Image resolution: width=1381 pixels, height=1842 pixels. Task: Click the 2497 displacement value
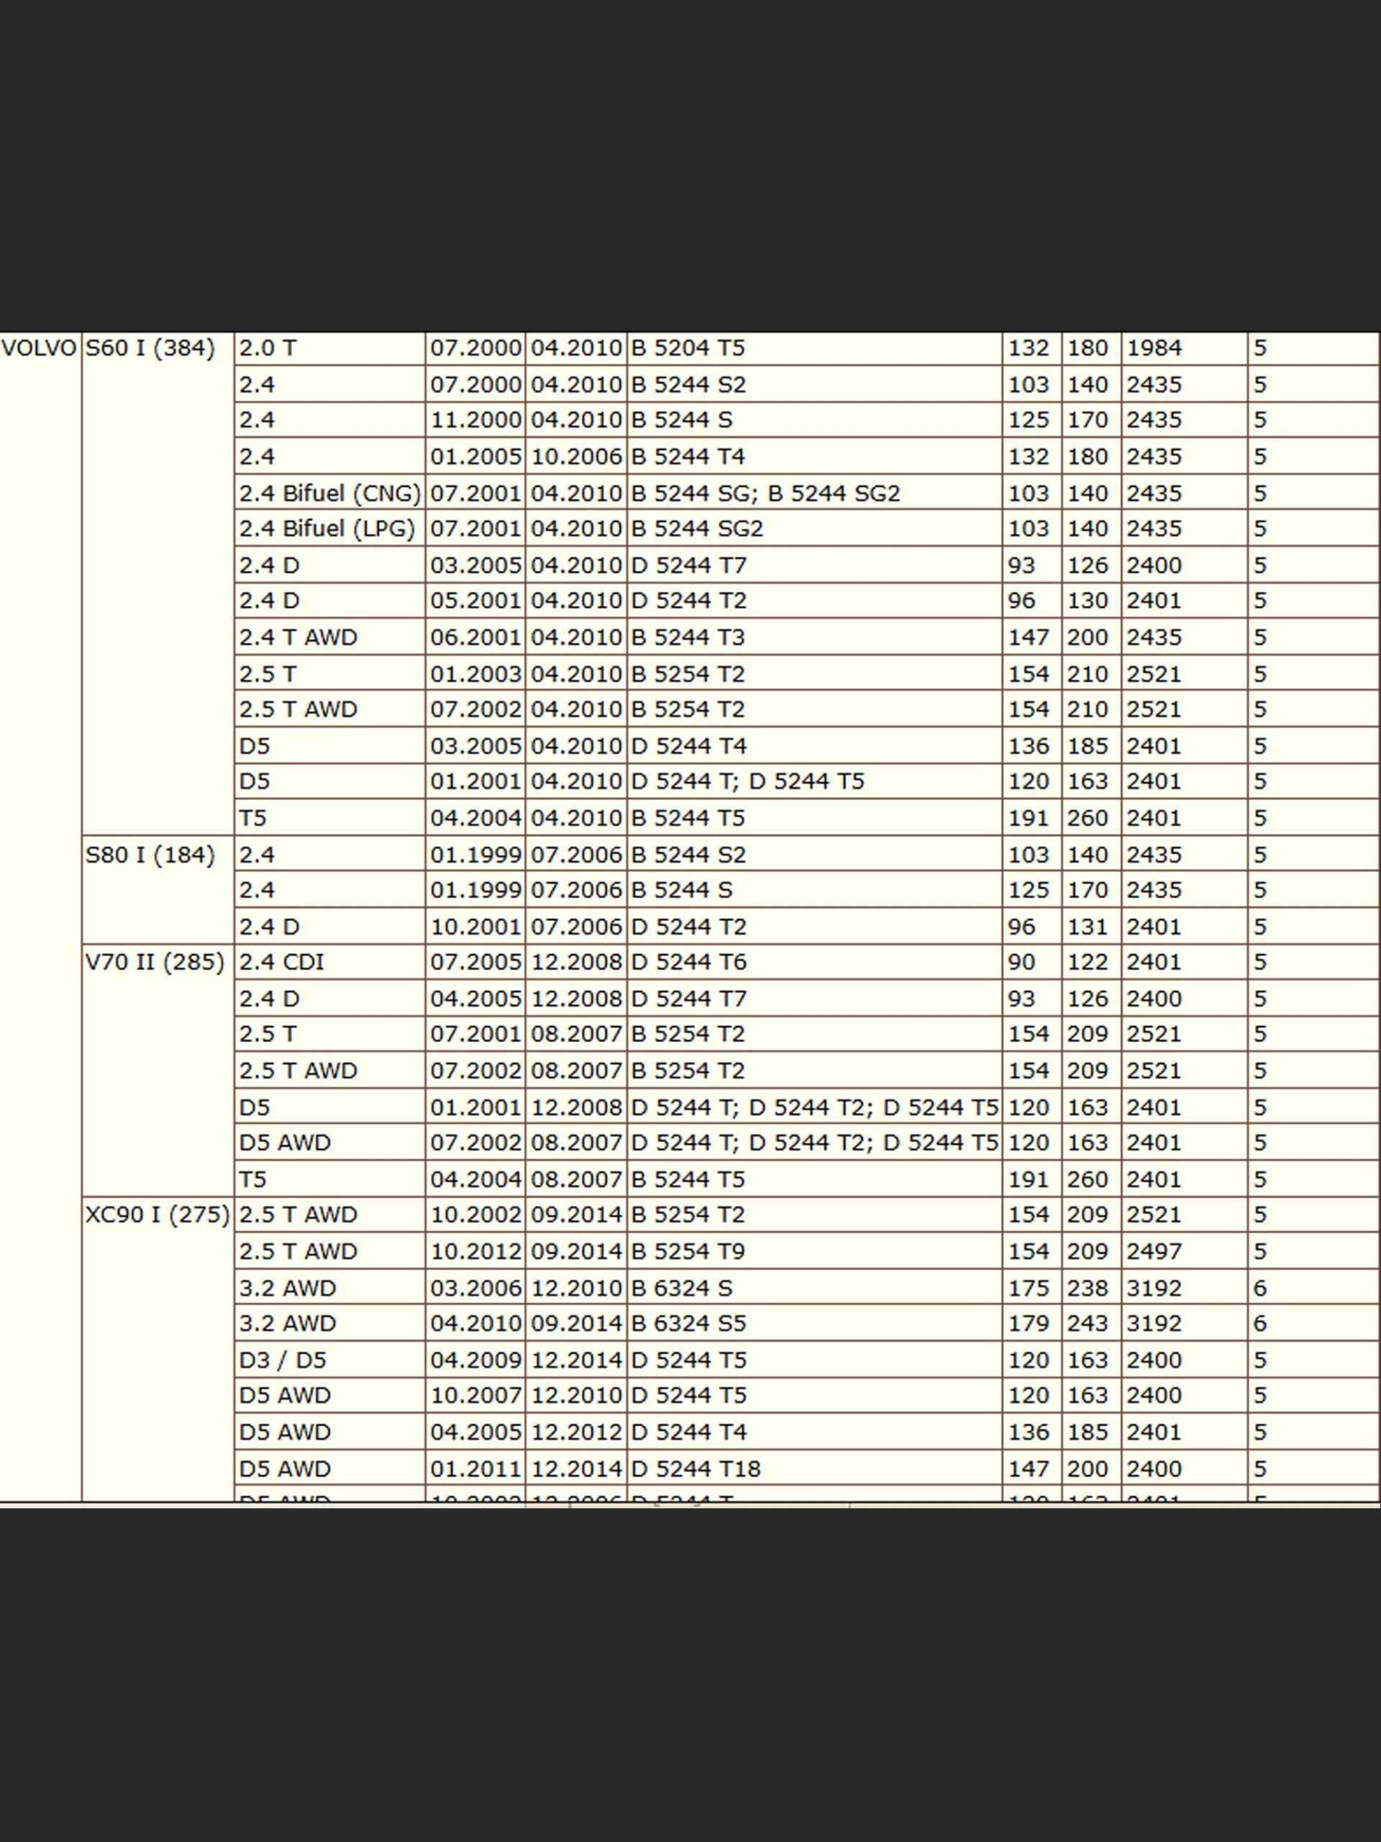(1154, 1251)
